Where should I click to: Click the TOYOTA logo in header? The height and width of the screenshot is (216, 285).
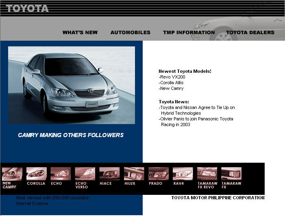27,9
